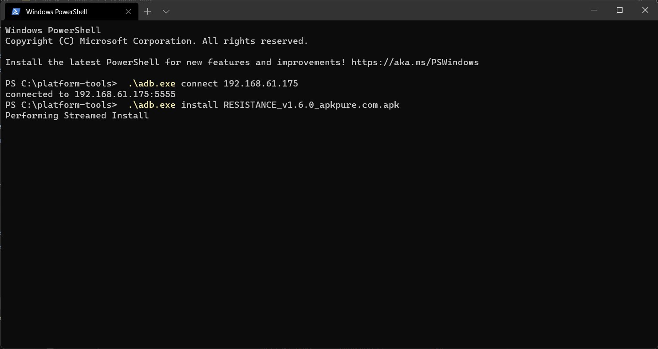This screenshot has width=658, height=349.
Task: Minimize the terminal window
Action: click(594, 10)
